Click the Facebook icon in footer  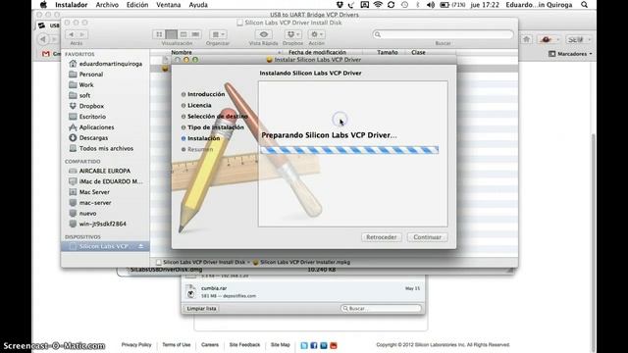point(314,345)
